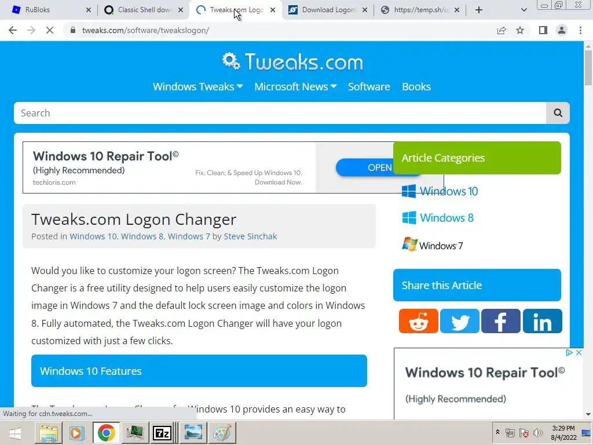Open the Windows 10 category link
Viewport: 593px width, 445px height.
click(440, 191)
